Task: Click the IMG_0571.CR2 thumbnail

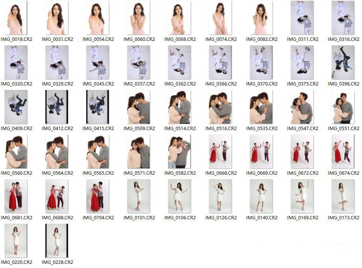Action: pyautogui.click(x=138, y=151)
